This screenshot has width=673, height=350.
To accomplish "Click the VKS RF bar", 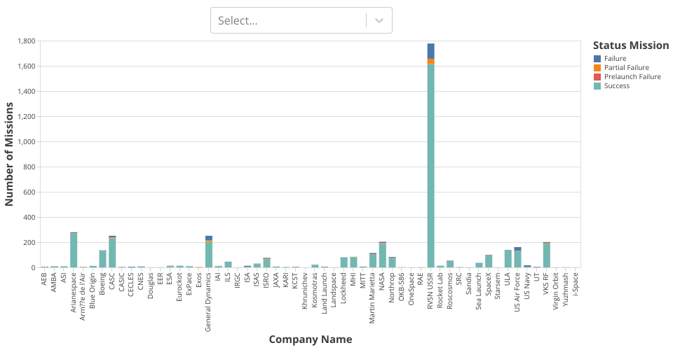I will 547,255.
